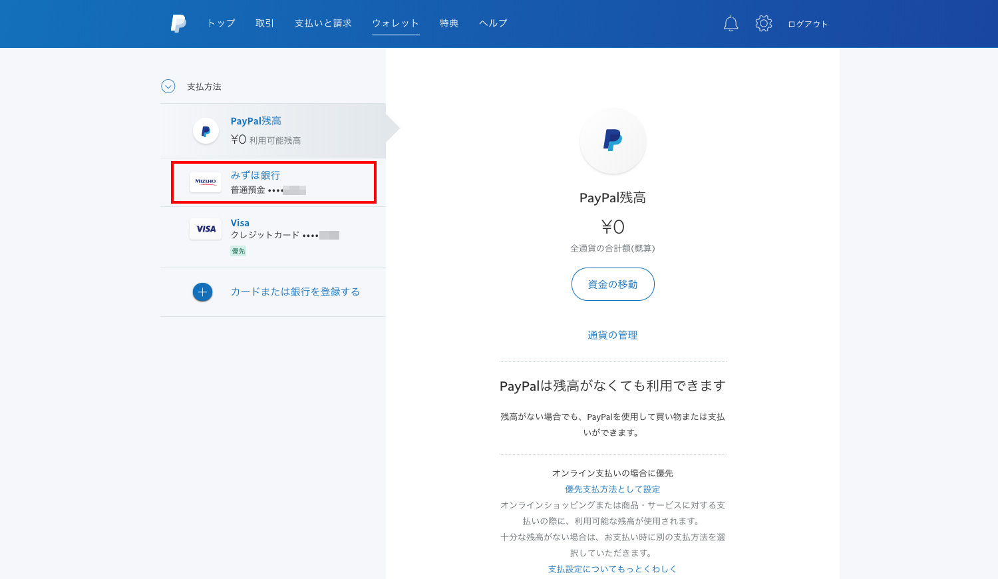Click the VISA card logo icon

tap(206, 229)
